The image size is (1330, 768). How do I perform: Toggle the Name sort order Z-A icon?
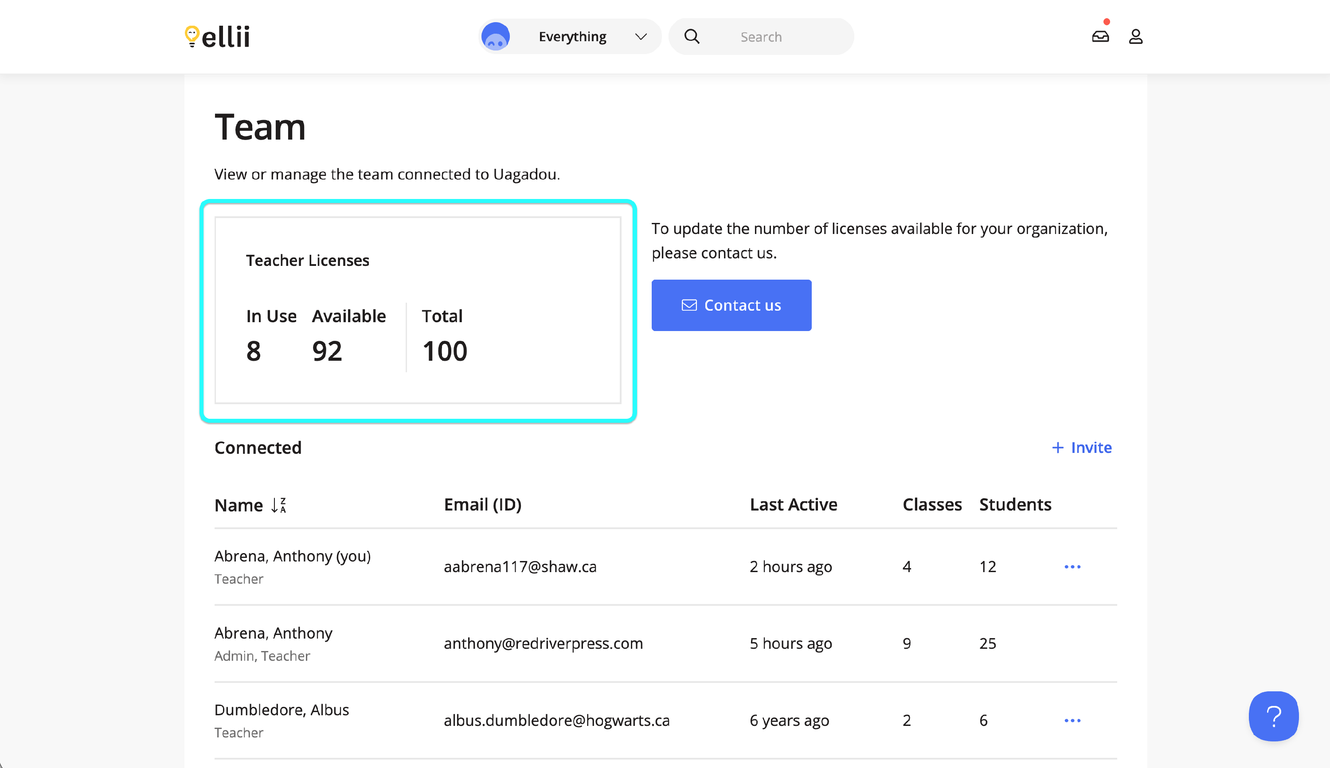click(278, 505)
